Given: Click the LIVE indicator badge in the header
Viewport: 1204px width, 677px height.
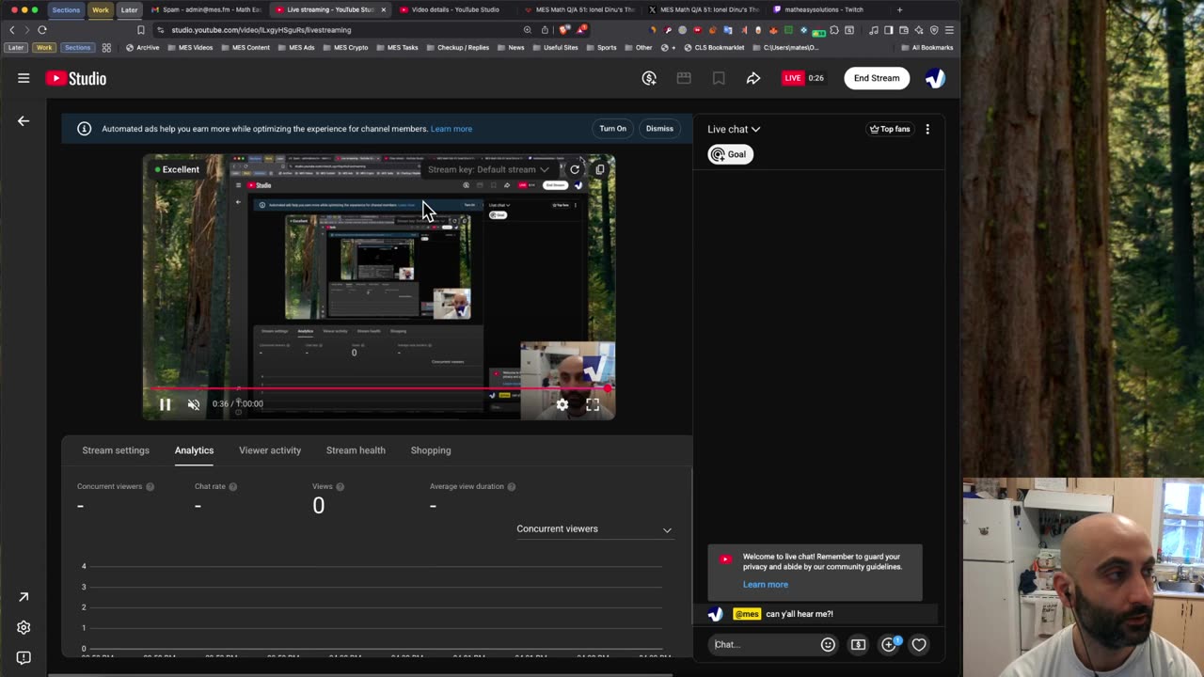Looking at the screenshot, I should 793,78.
